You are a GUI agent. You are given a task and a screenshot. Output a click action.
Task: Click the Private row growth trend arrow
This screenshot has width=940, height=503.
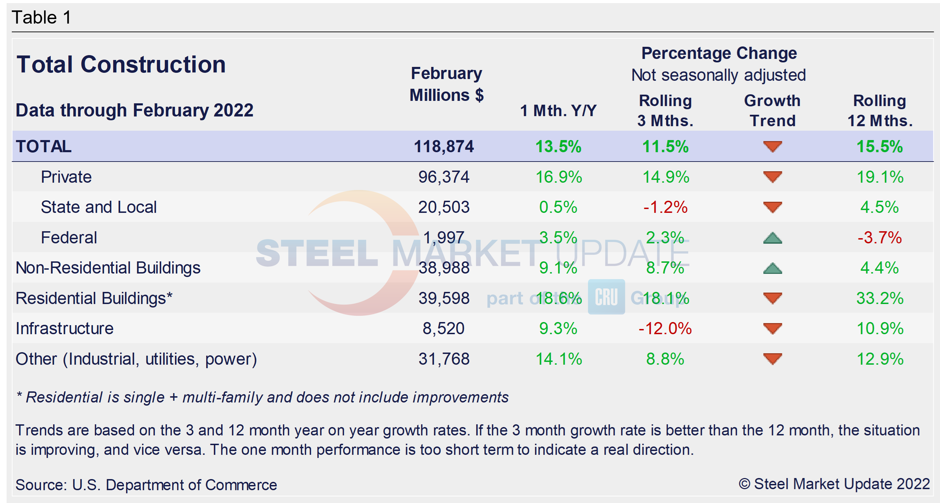(772, 177)
